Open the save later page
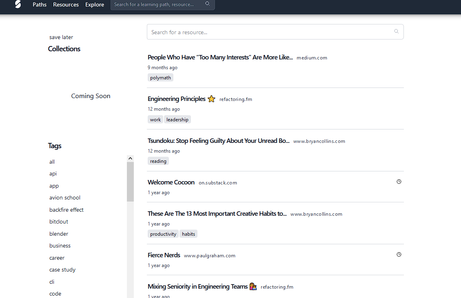This screenshot has height=298, width=461. [x=61, y=37]
